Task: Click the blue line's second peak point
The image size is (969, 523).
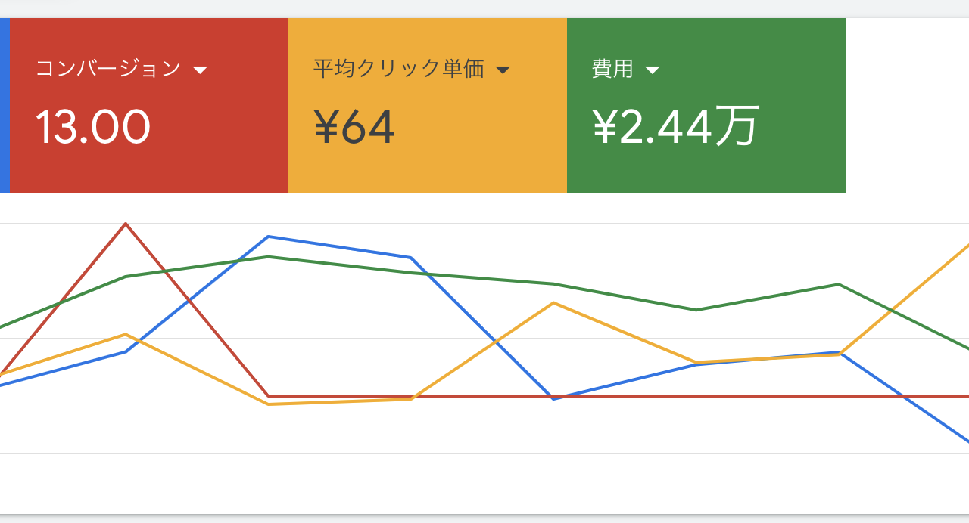Action: point(411,258)
